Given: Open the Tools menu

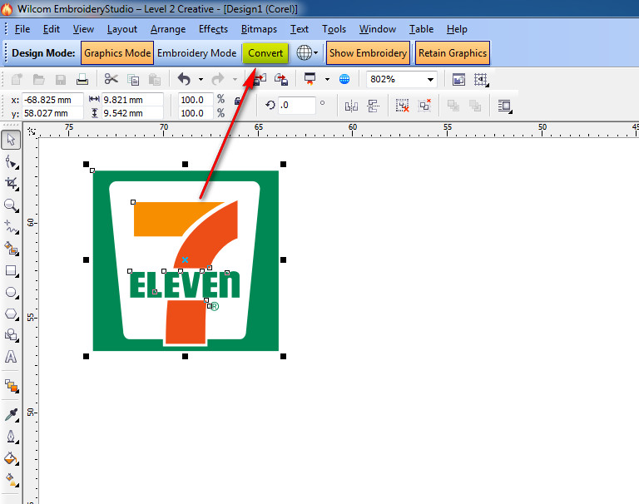Looking at the screenshot, I should pos(334,29).
